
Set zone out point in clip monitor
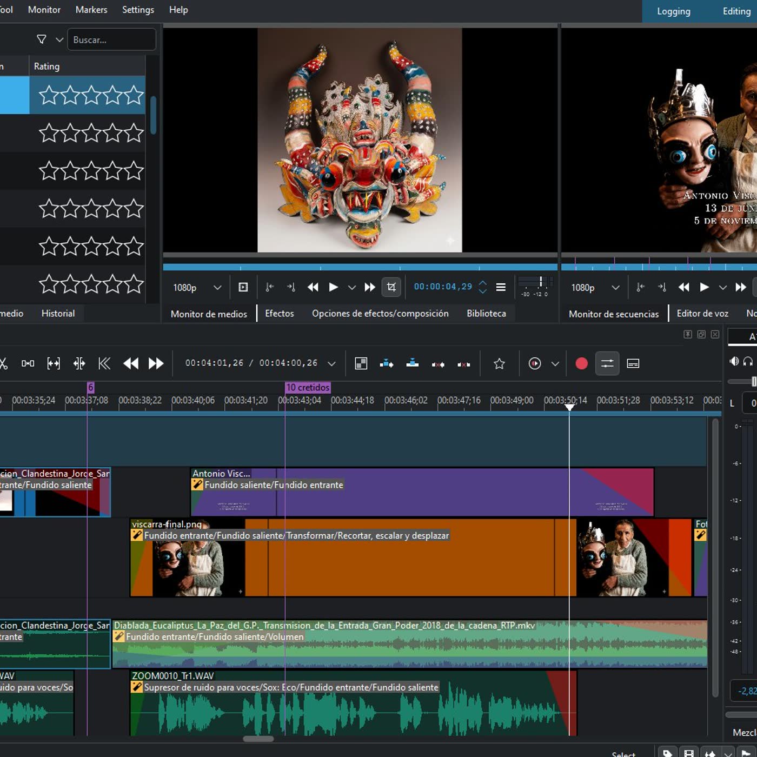click(291, 287)
